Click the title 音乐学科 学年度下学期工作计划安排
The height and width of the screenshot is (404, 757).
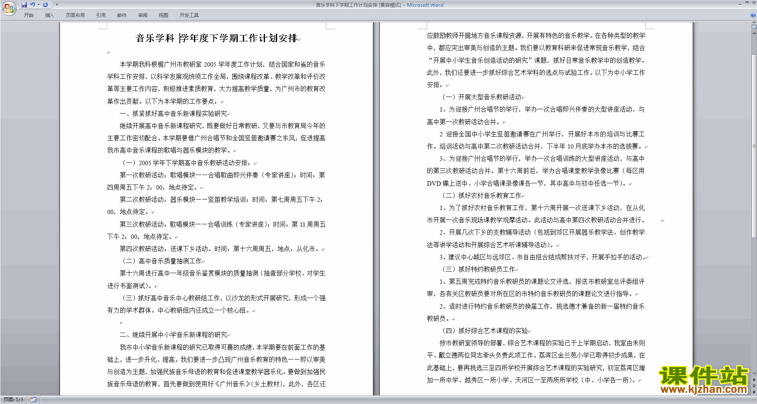pyautogui.click(x=216, y=38)
